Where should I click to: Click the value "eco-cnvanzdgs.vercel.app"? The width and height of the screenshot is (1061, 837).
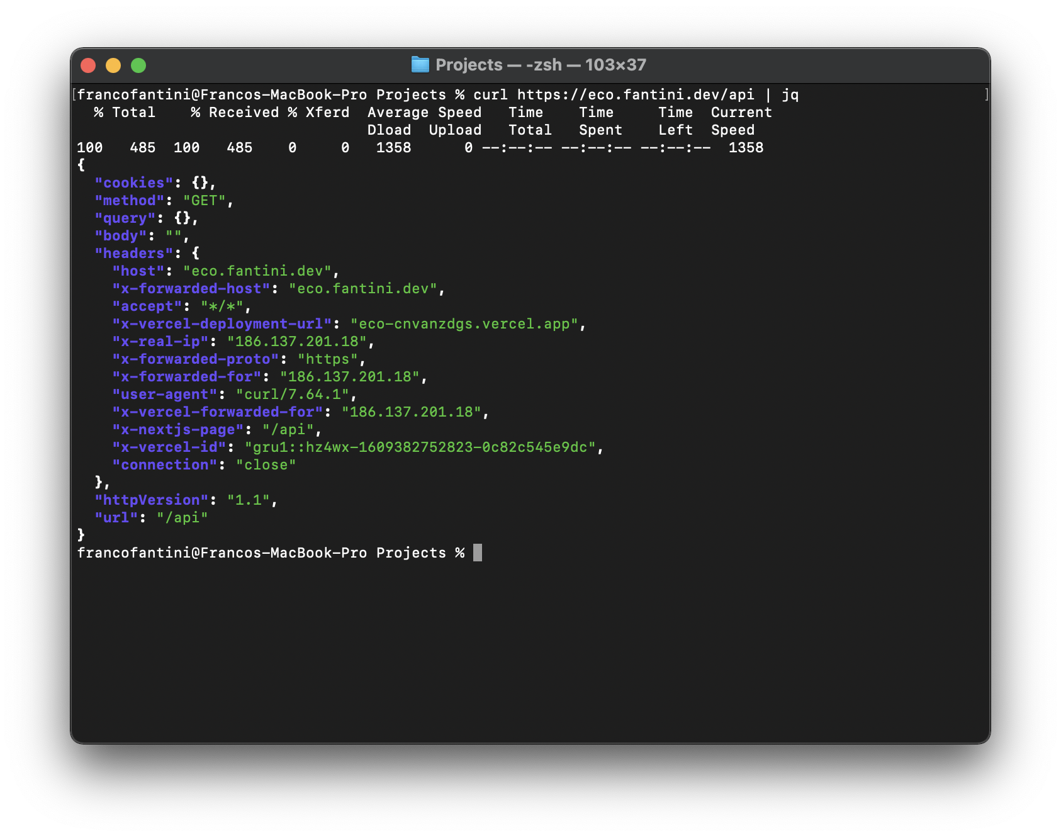[x=464, y=323]
